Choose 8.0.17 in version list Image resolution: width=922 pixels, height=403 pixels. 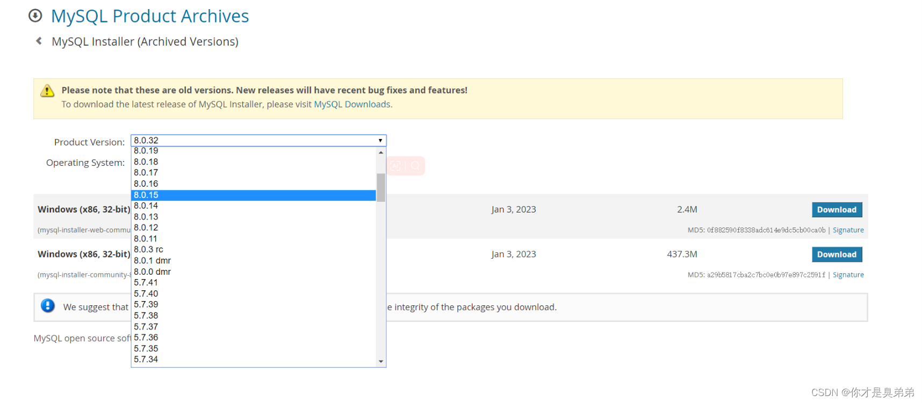click(254, 173)
